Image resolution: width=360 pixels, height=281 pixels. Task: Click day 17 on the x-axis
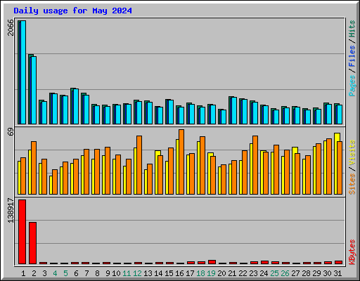tap(190, 273)
